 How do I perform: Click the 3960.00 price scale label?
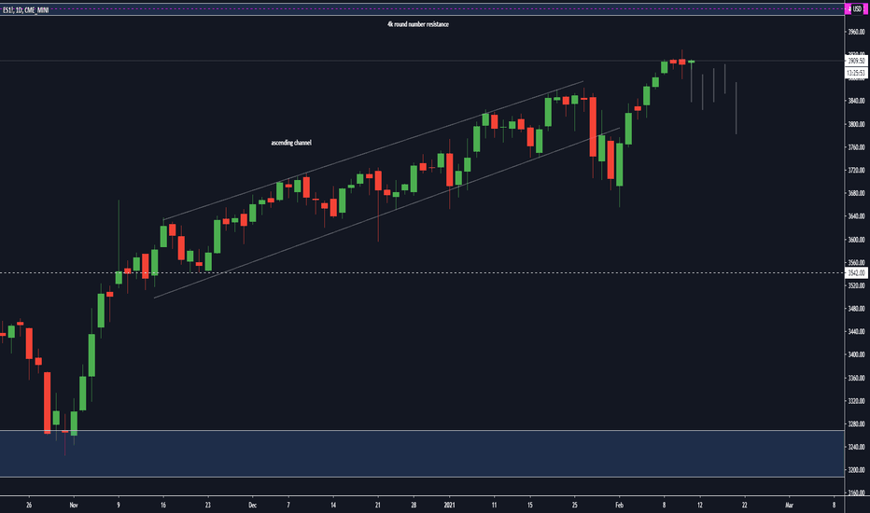pyautogui.click(x=857, y=32)
